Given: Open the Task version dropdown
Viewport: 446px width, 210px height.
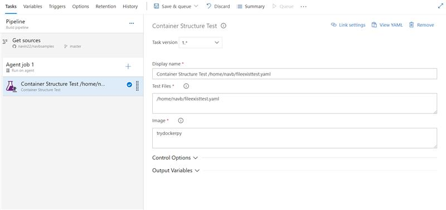Looking at the screenshot, I should 201,43.
